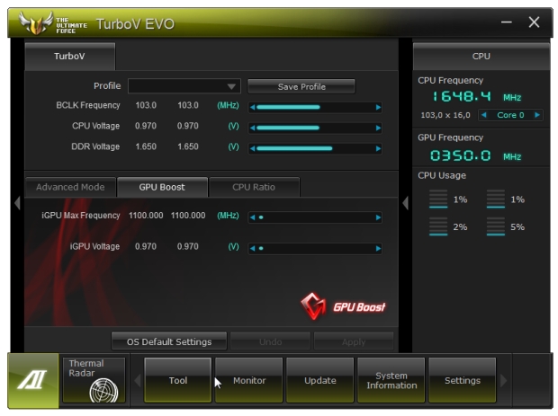This screenshot has width=558, height=416.
Task: Click the iGPU Voltage slider track
Action: [315, 248]
